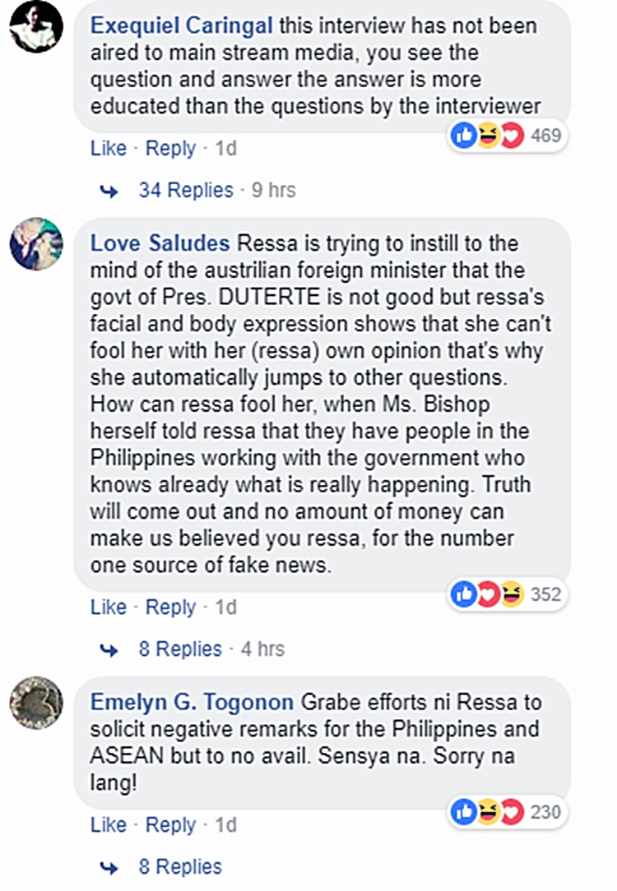Image resolution: width=617 pixels, height=891 pixels.
Task: Expand the 34 Replies thread
Action: tap(186, 191)
